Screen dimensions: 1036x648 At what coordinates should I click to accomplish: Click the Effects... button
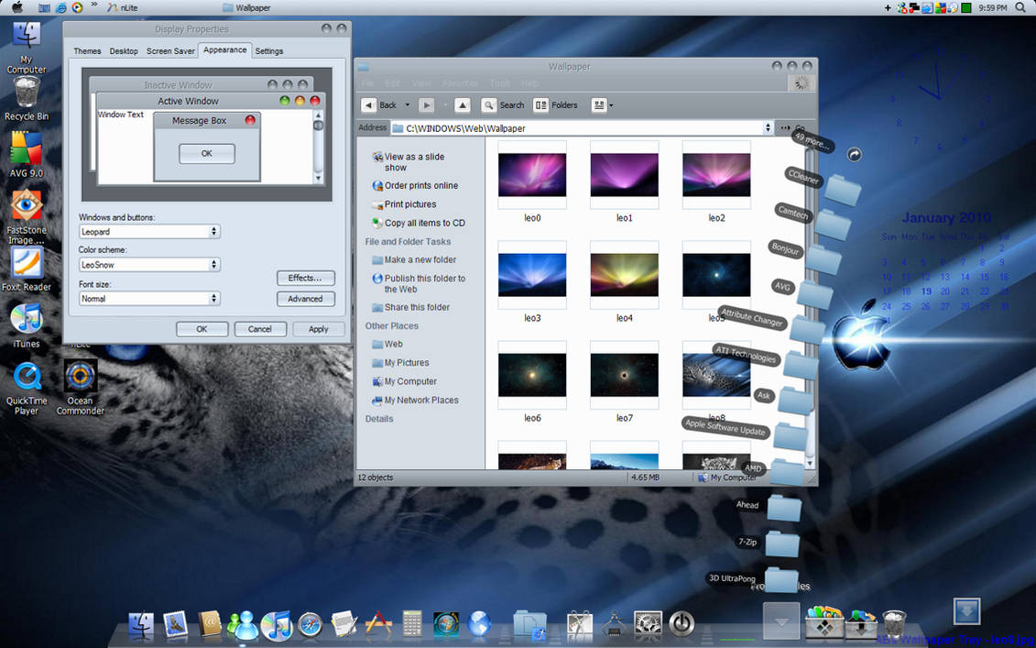(x=305, y=278)
